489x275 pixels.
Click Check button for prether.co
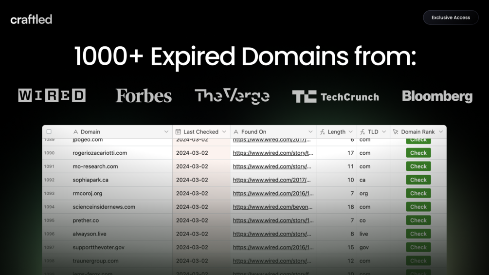(x=418, y=220)
